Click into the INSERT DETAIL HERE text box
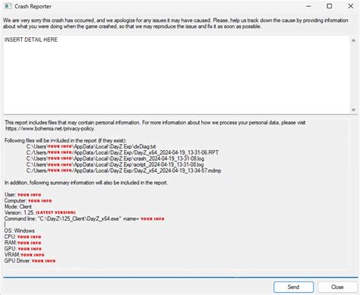The height and width of the screenshot is (295, 360). coord(176,74)
